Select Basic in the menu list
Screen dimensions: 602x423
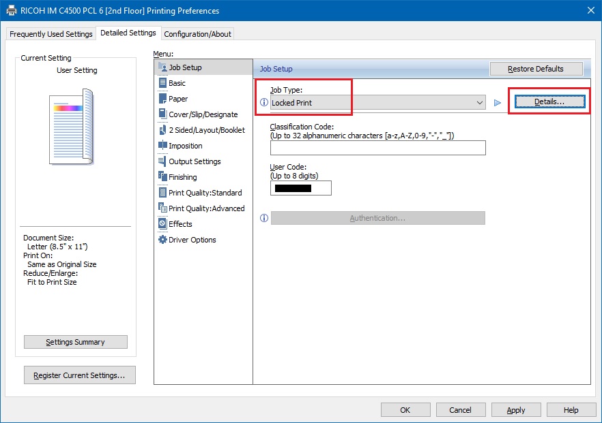pos(203,83)
